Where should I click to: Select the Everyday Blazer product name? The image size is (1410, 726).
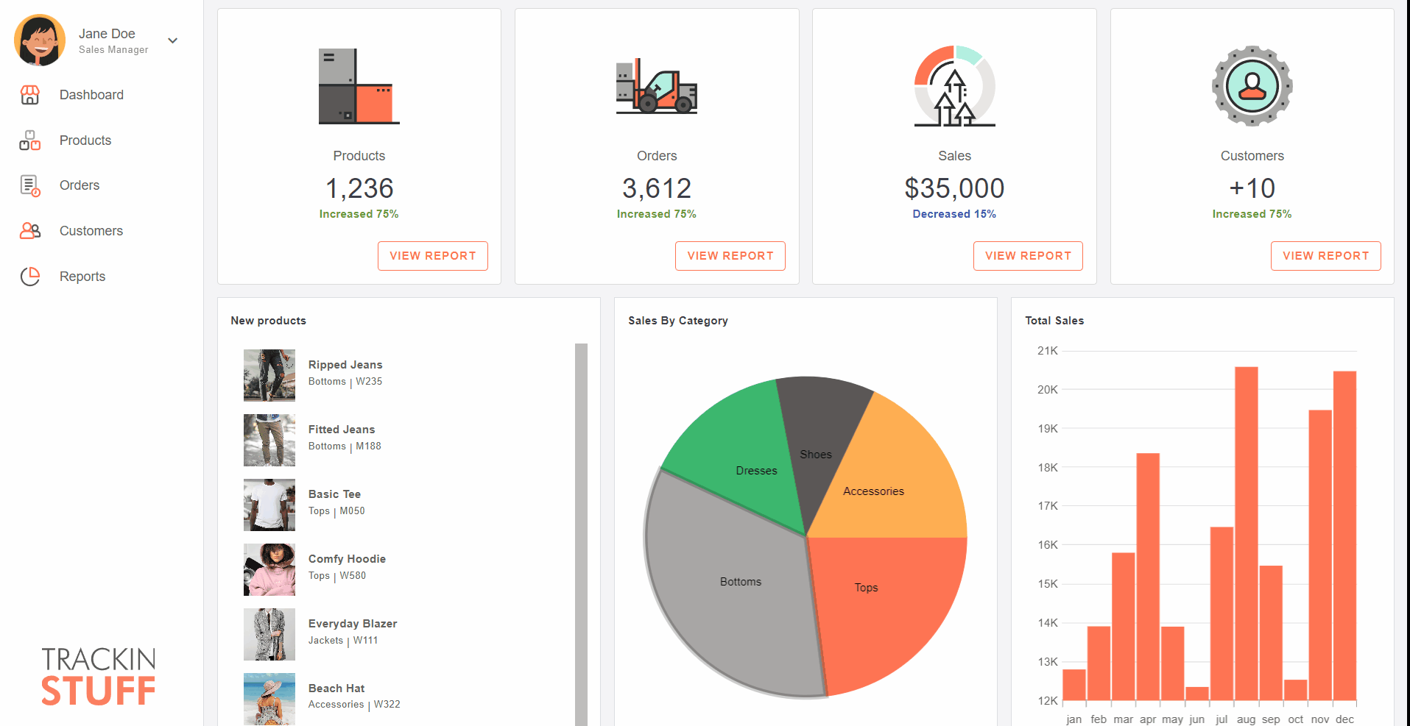click(x=353, y=624)
